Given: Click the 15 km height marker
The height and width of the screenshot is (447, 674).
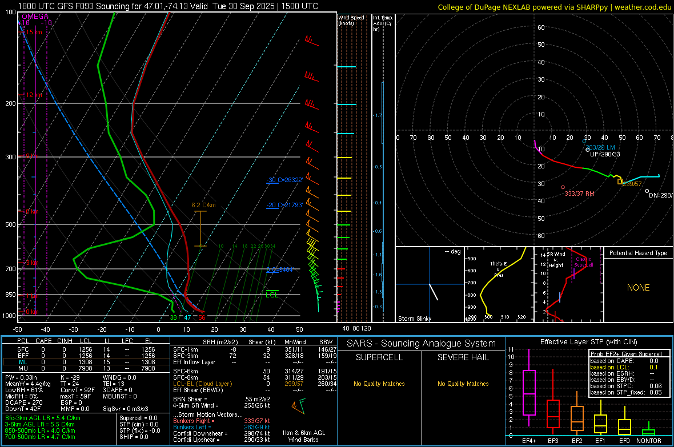Looking at the screenshot, I should click(34, 32).
